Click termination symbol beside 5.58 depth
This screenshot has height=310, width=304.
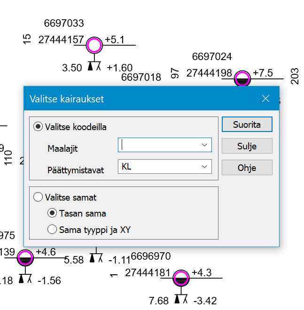point(96,258)
